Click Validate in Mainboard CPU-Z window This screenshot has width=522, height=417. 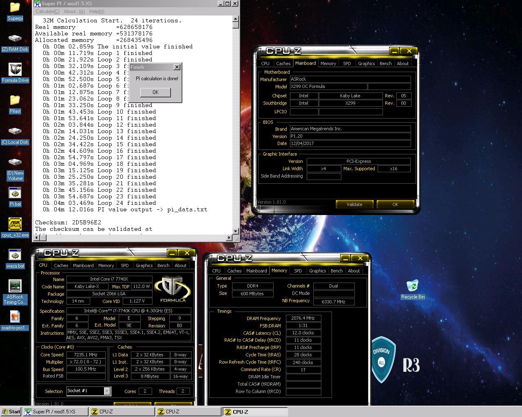tap(354, 204)
